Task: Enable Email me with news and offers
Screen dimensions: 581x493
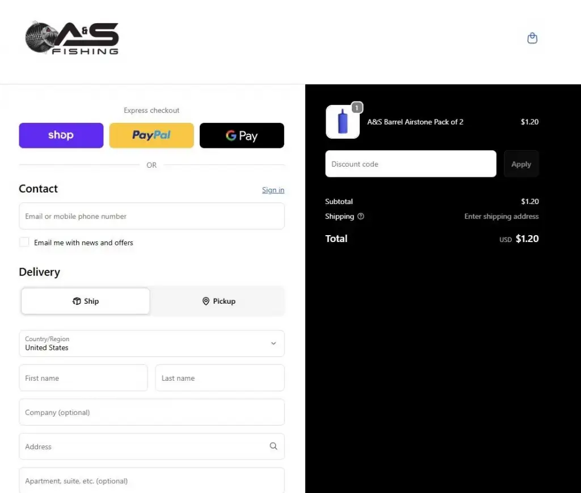Action: coord(24,243)
